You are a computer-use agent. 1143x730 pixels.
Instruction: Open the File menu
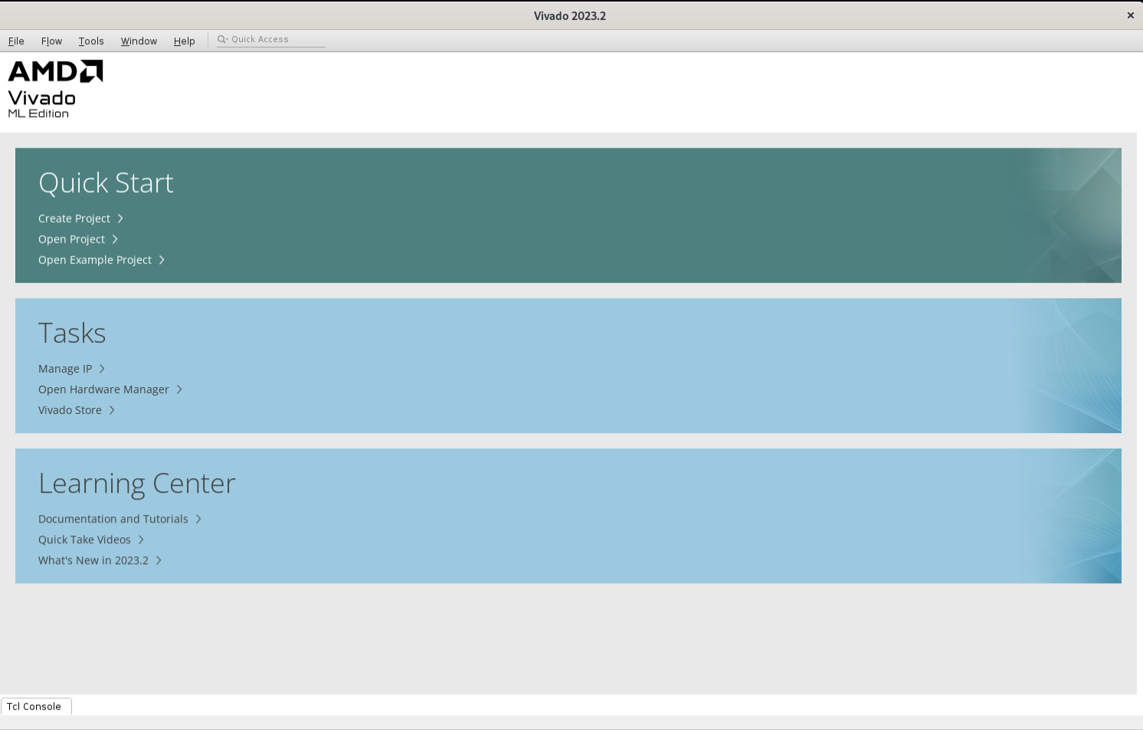coord(16,41)
